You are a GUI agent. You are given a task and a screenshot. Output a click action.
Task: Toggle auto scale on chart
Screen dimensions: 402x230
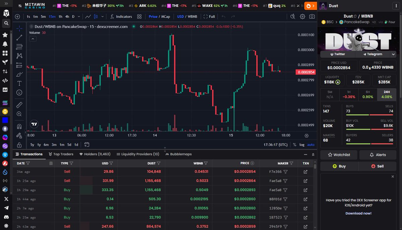311,145
